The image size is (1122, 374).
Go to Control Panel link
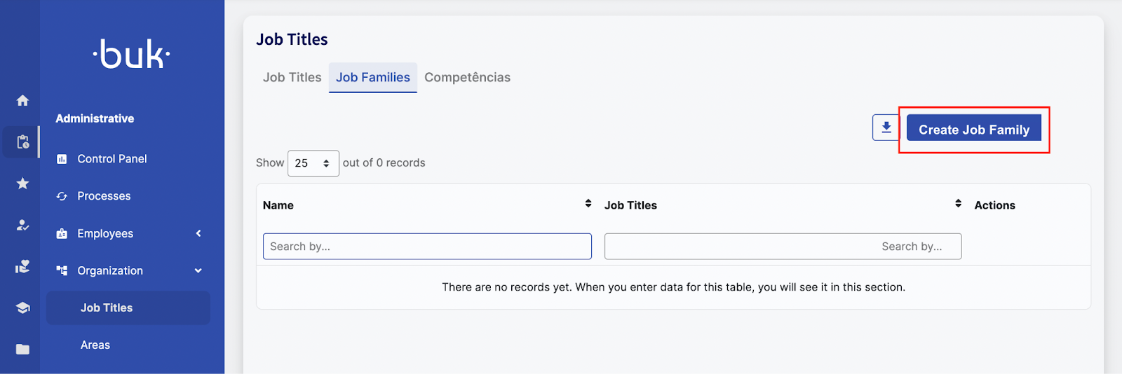[111, 159]
